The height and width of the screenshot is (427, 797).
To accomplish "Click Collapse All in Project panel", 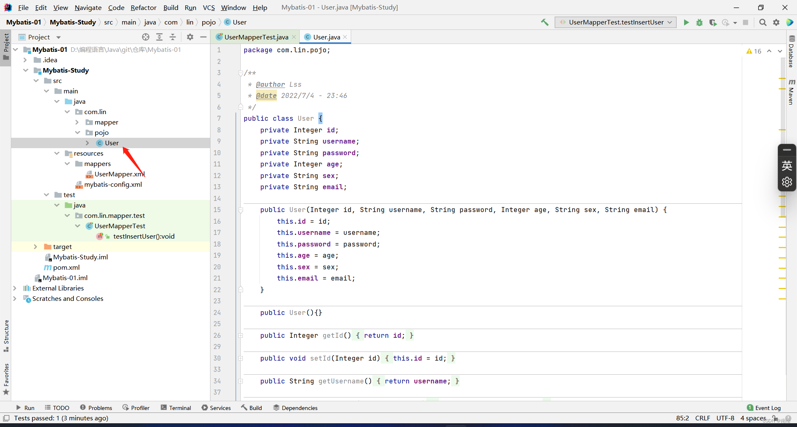I will pyautogui.click(x=173, y=37).
